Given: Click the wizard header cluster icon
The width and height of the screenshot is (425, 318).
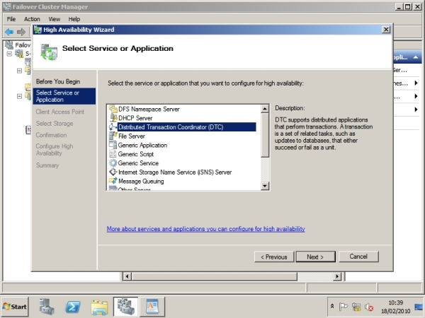Looking at the screenshot, I should tap(49, 52).
